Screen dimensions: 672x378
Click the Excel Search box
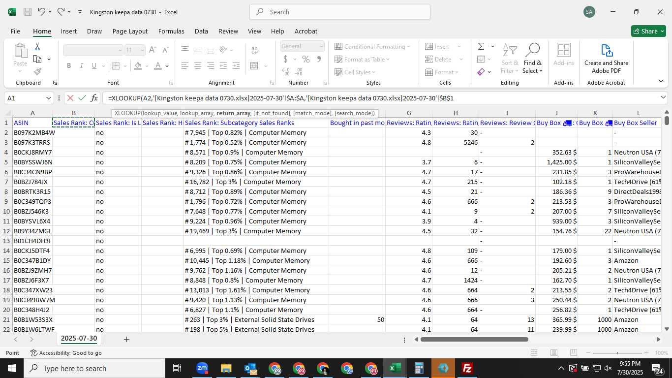click(340, 12)
